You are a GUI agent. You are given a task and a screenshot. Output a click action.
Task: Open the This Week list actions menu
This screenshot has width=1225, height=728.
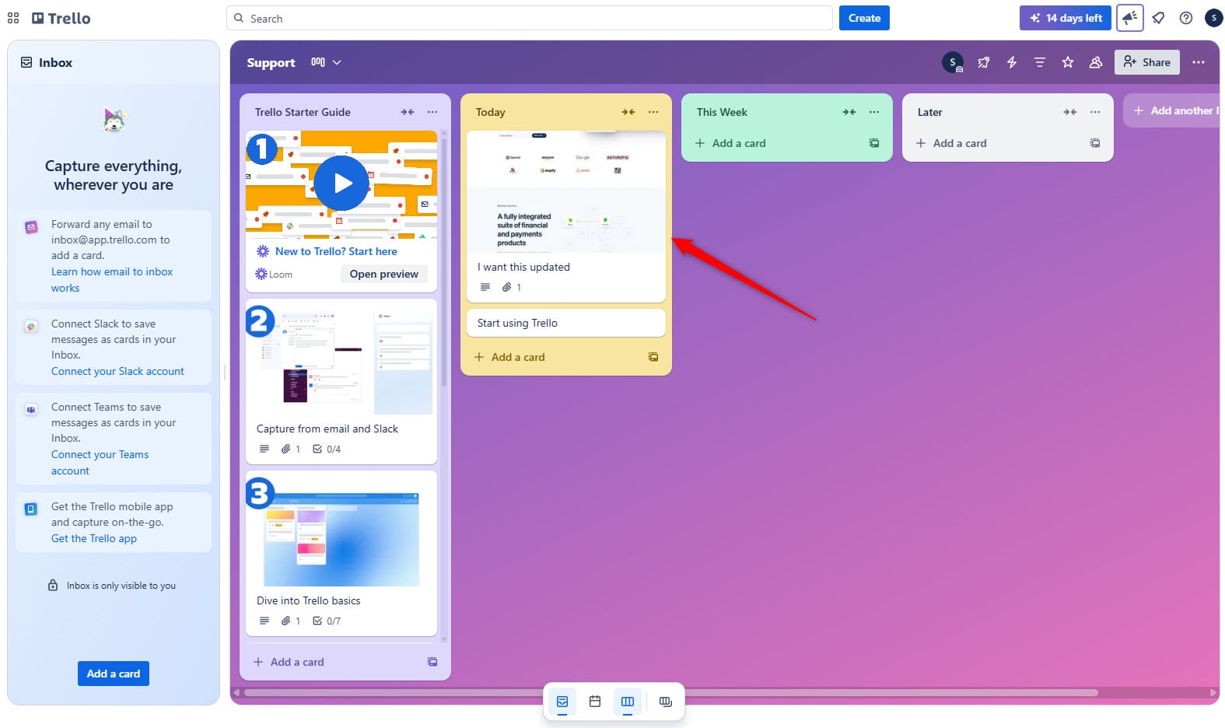click(874, 112)
